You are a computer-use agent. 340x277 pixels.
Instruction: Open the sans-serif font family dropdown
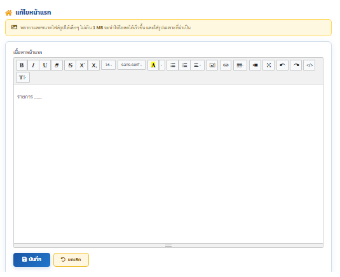point(132,65)
